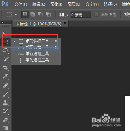Choose 椭圆选框工具 from flyout
The width and height of the screenshot is (130, 131).
[x=36, y=48]
